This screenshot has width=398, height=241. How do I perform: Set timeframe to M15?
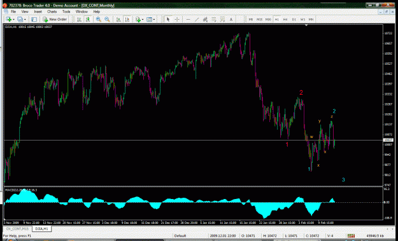(x=259, y=19)
